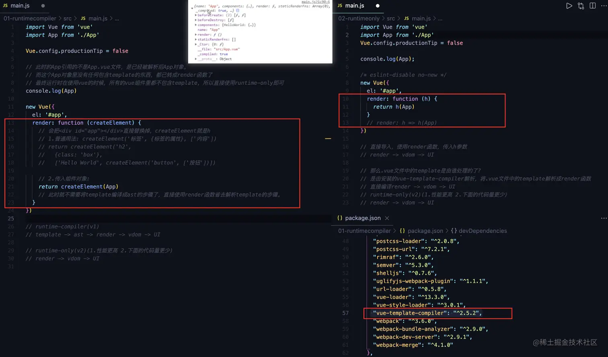This screenshot has height=357, width=608.
Task: Open main.js breadcrumb in right editor
Action: (x=421, y=18)
